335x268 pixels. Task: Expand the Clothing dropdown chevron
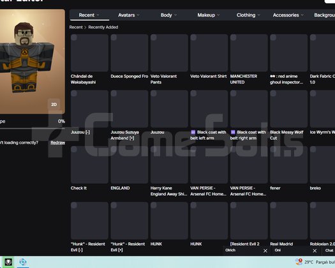tap(258, 15)
